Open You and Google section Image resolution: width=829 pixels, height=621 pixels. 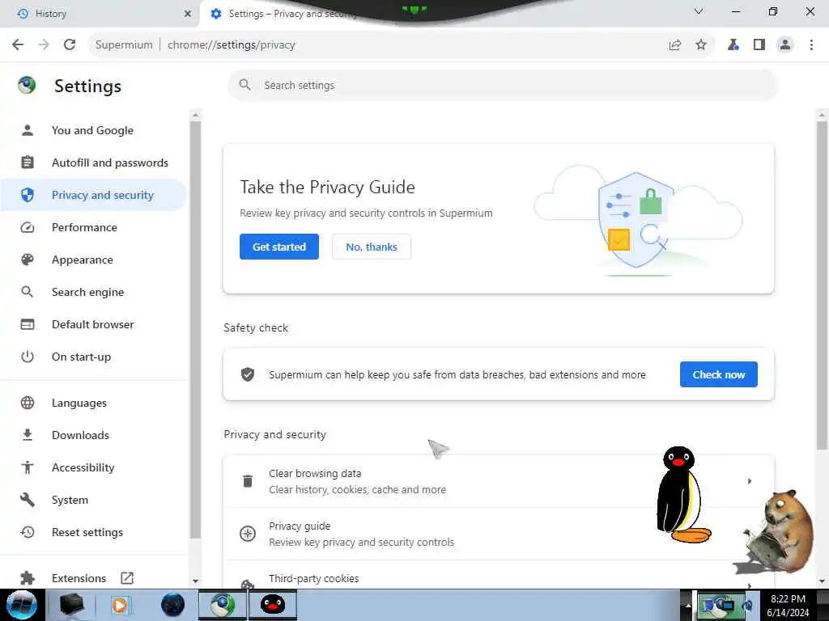tap(94, 130)
